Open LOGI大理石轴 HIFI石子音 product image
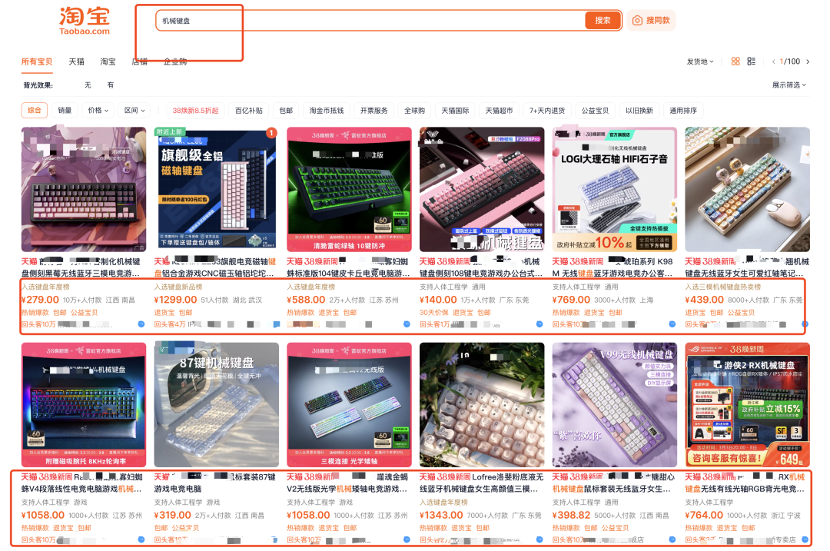The image size is (830, 551). click(615, 190)
